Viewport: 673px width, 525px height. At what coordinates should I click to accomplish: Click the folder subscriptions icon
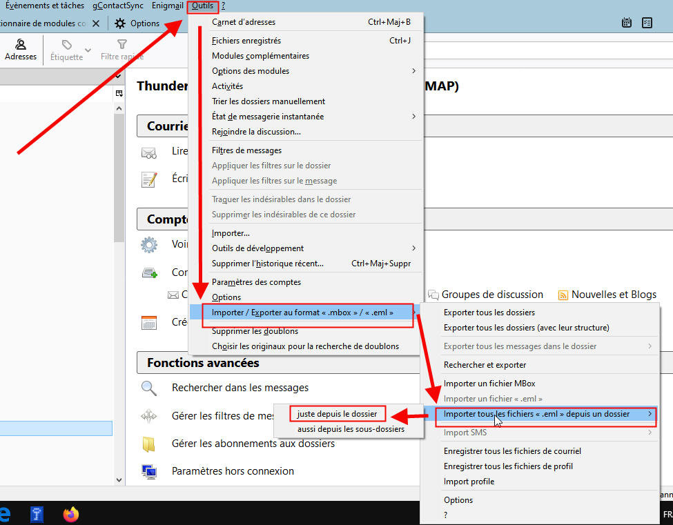click(148, 444)
